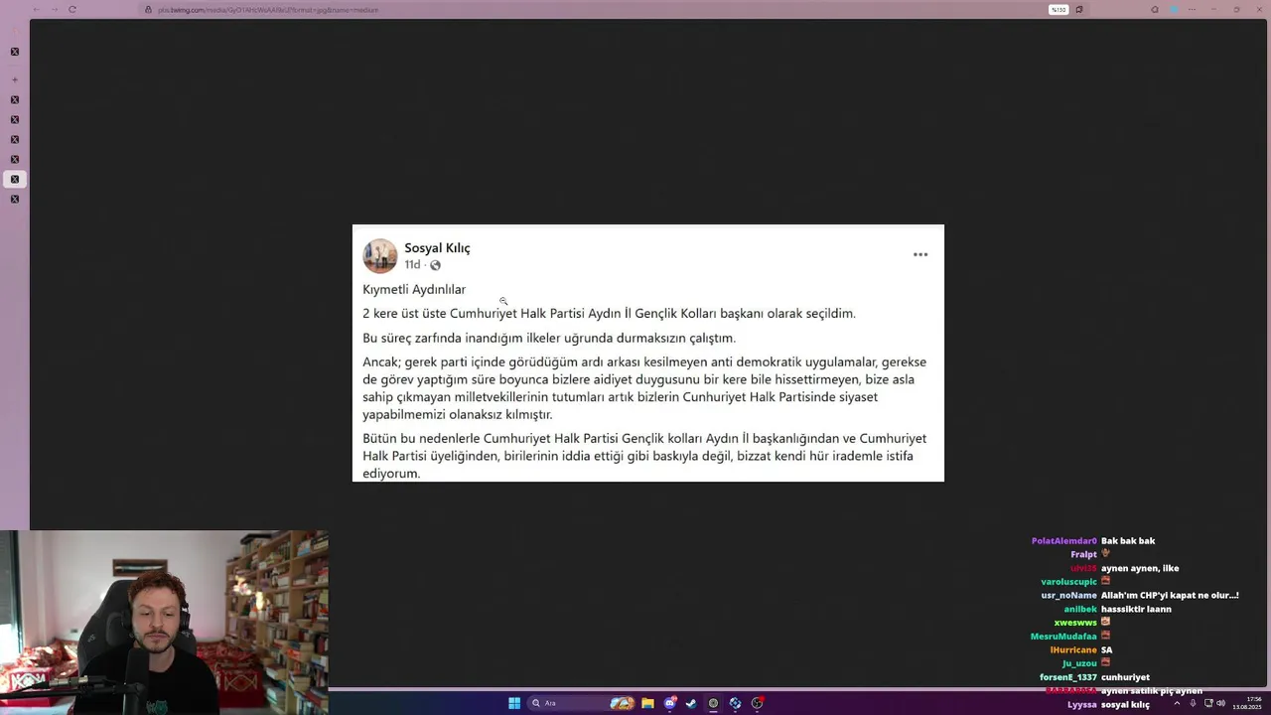
Task: Click chat username xweswws
Action: pyautogui.click(x=1075, y=623)
